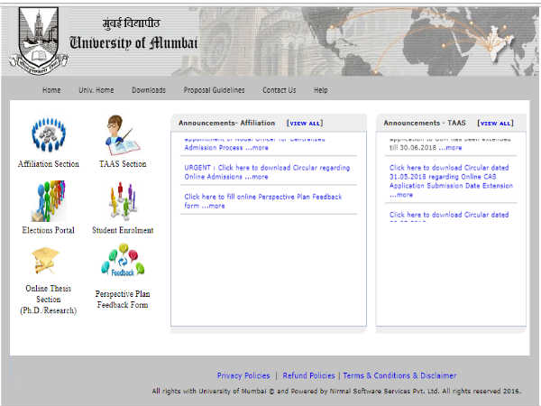Open the Elections Portal icon
The image size is (541, 406).
[49, 201]
